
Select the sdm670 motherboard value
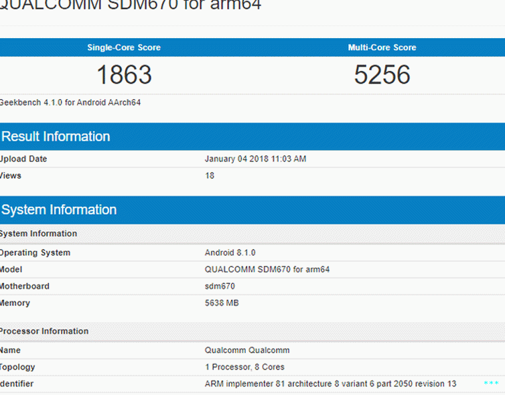coord(220,286)
